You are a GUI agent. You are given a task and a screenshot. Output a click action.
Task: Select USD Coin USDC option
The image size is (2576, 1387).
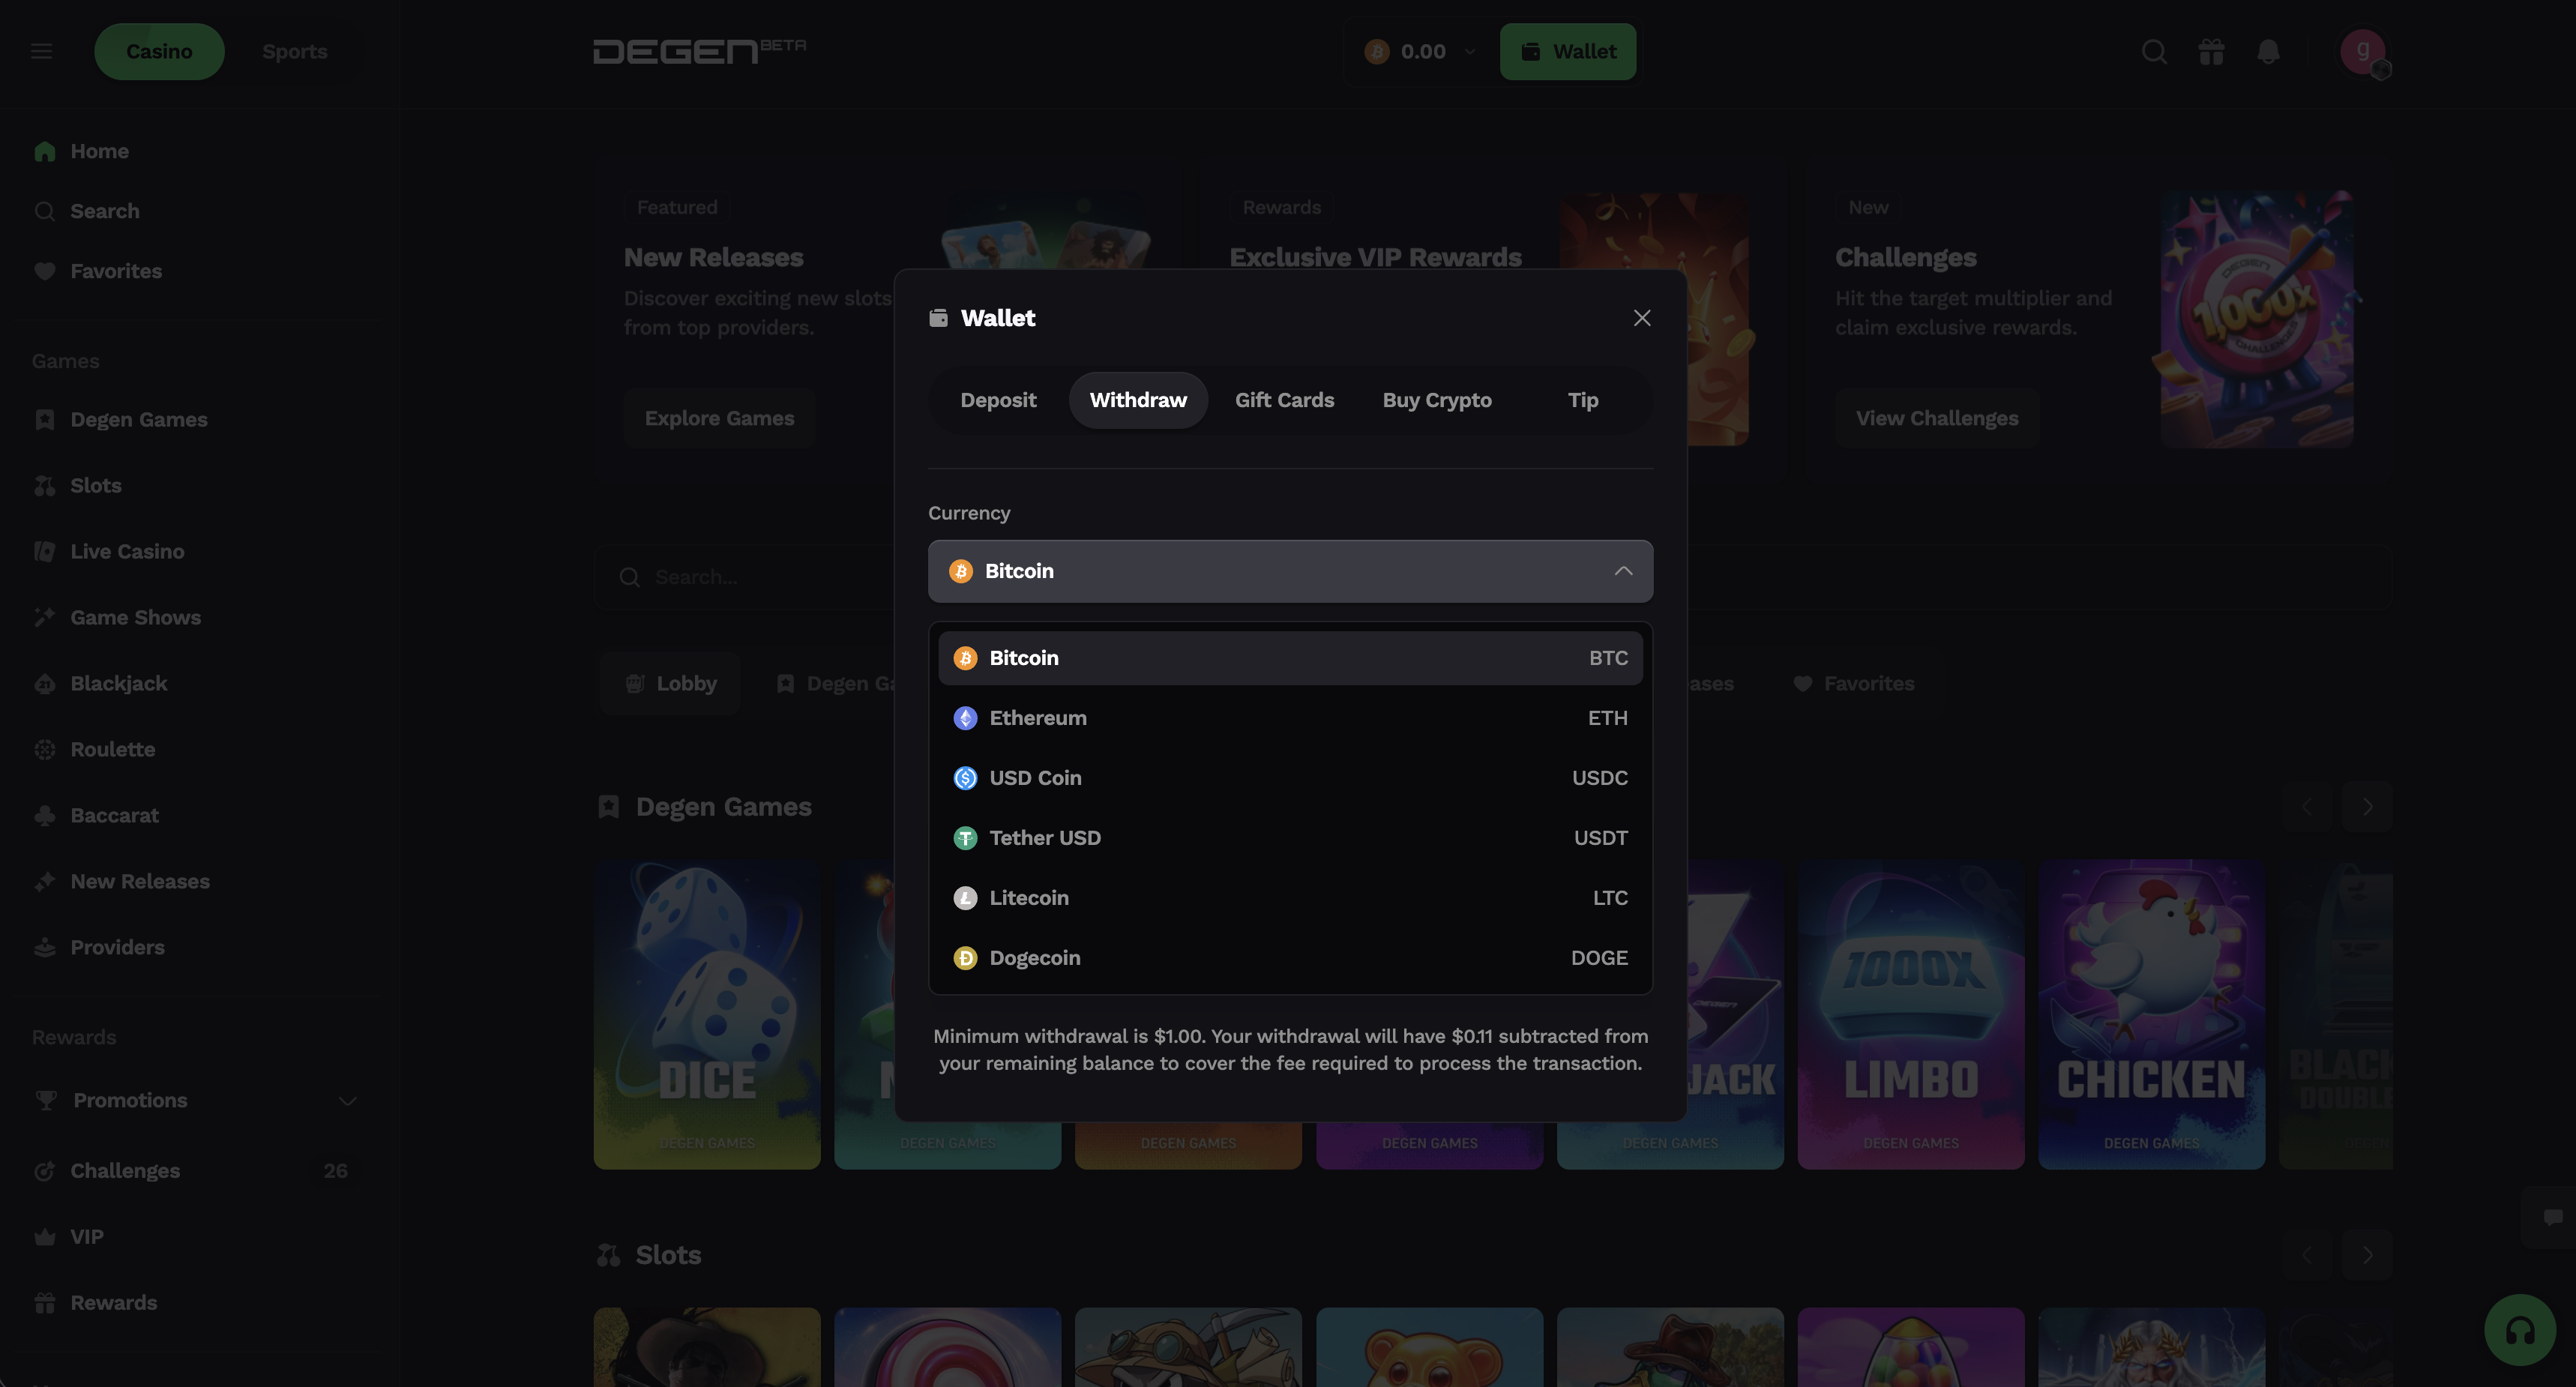(1290, 778)
